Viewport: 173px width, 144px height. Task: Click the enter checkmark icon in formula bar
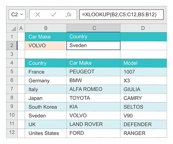click(x=54, y=15)
